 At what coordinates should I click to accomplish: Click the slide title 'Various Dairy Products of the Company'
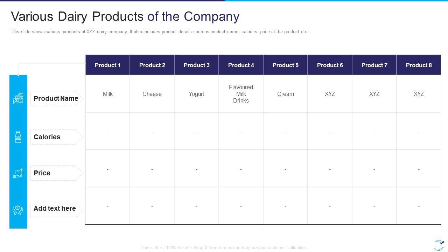(x=125, y=16)
